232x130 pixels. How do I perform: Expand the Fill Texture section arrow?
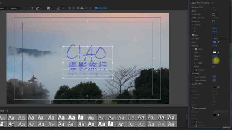click(192, 70)
